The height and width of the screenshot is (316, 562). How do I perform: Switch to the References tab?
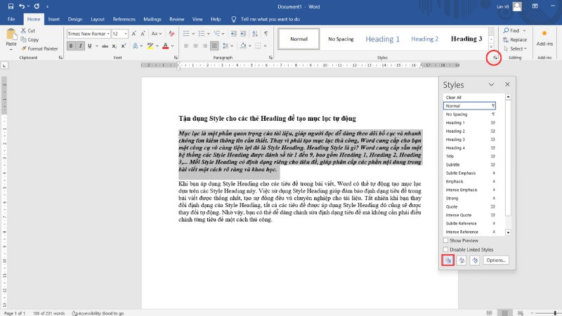pos(124,19)
